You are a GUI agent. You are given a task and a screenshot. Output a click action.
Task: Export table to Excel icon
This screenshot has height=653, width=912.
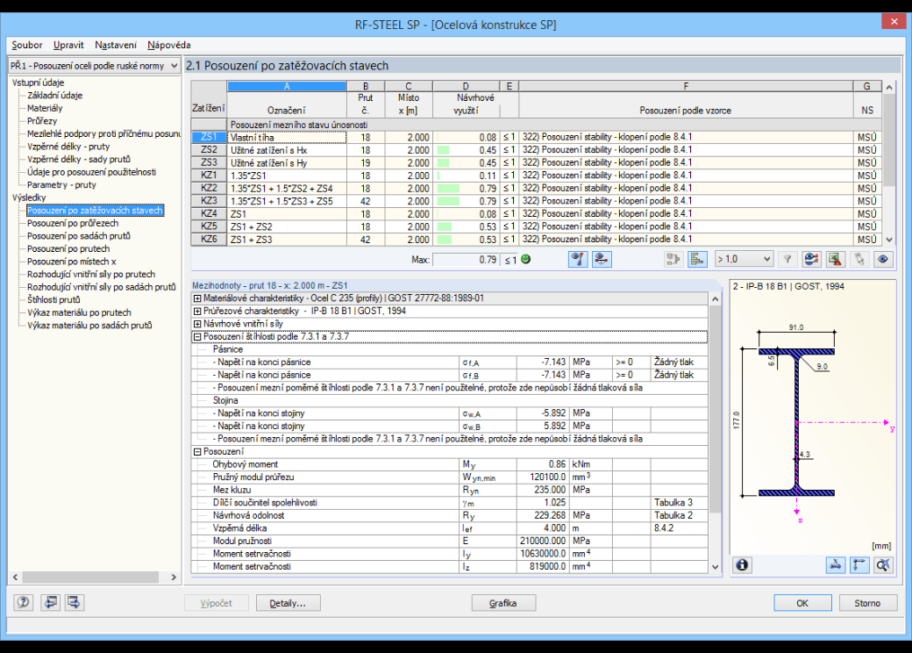pyautogui.click(x=835, y=260)
